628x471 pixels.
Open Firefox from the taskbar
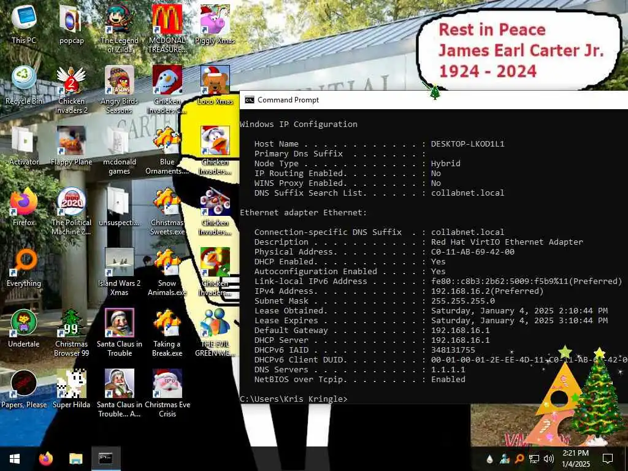pyautogui.click(x=45, y=459)
